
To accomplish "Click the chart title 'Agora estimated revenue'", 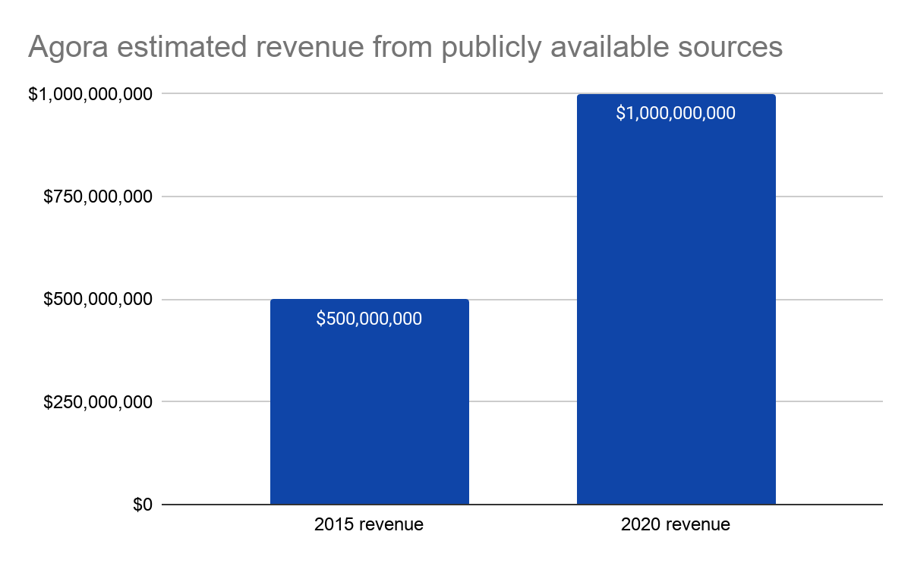I will point(405,48).
